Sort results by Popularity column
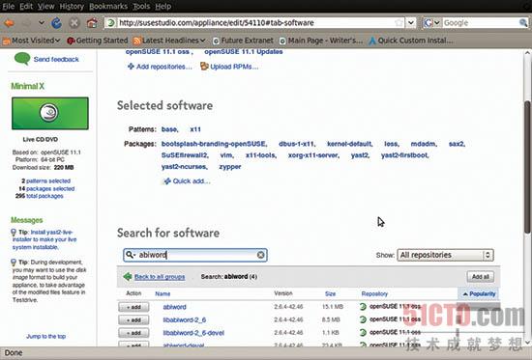 [480, 293]
